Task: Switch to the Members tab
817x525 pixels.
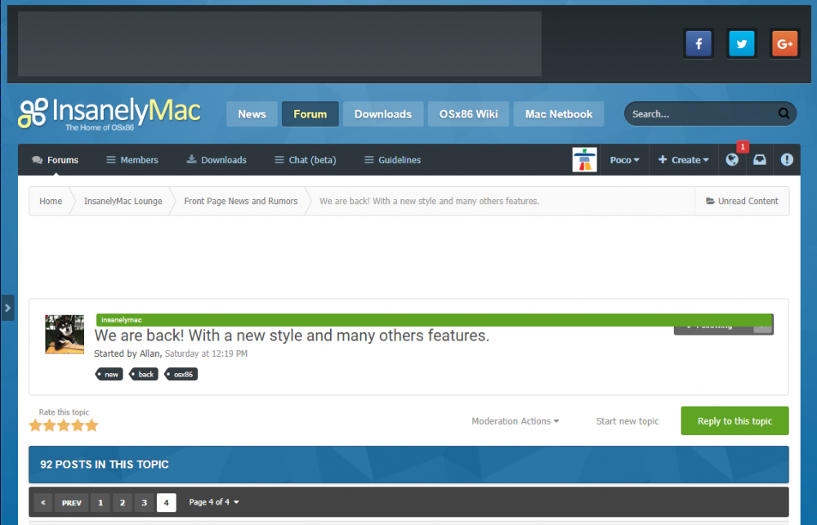Action: (x=132, y=160)
